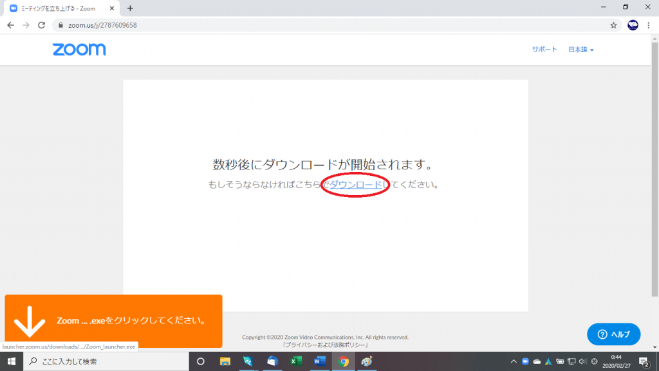Viewport: 659px width, 371px height.
Task: Show hidden system tray icons
Action: click(x=513, y=361)
